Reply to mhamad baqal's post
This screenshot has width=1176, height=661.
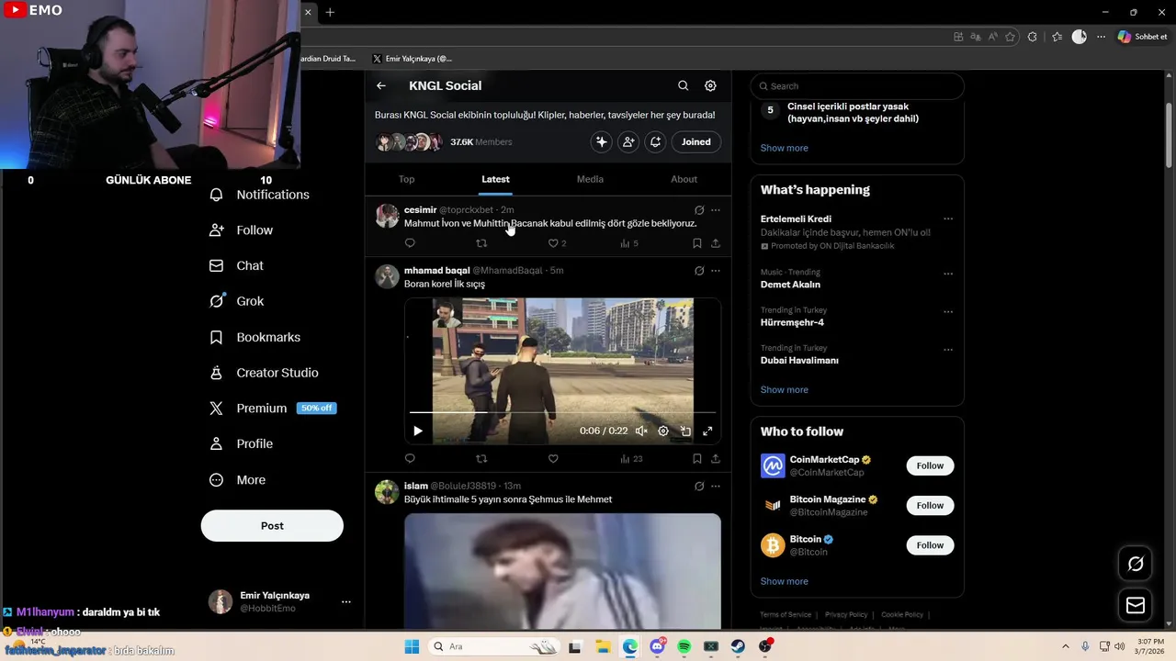coord(410,459)
